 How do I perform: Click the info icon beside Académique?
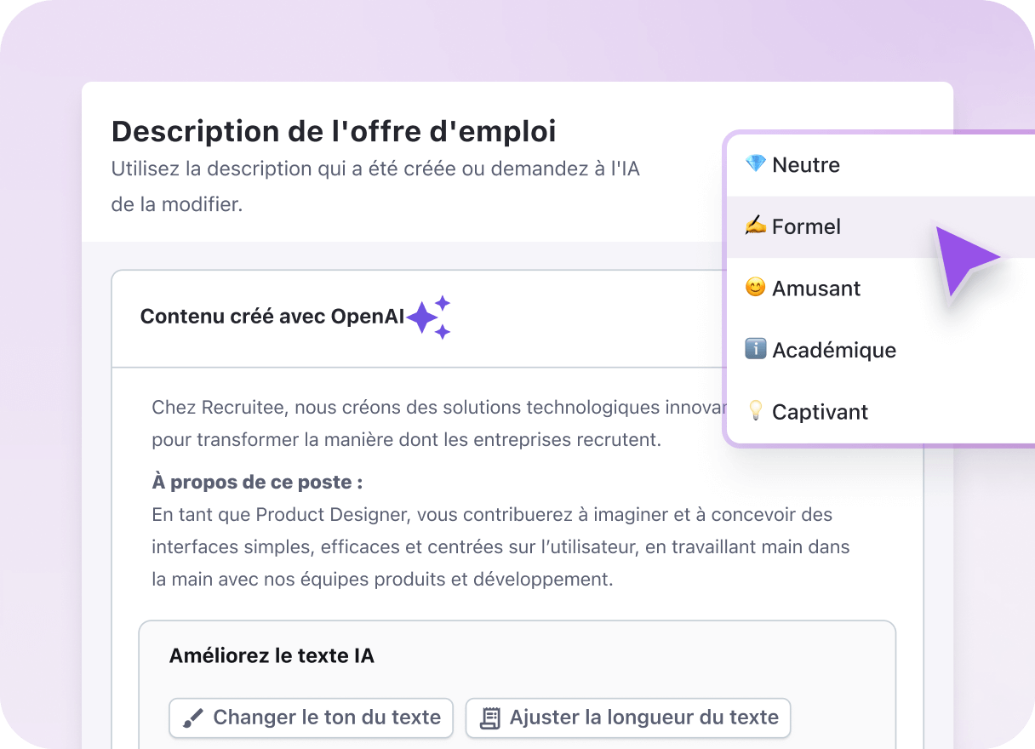click(x=757, y=350)
